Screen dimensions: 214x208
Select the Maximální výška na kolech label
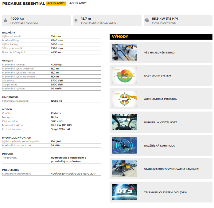click(18, 77)
